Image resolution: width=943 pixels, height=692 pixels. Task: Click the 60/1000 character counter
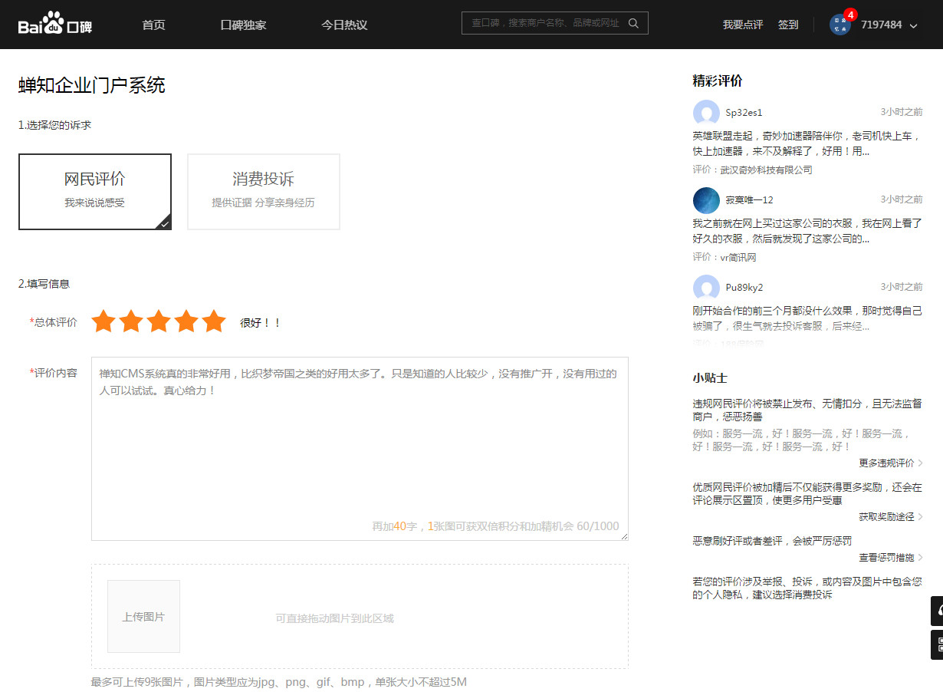[x=598, y=526]
